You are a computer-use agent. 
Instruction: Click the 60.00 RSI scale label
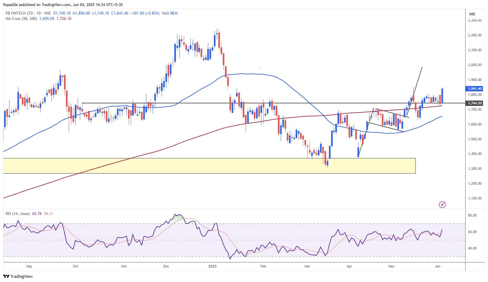(472, 232)
